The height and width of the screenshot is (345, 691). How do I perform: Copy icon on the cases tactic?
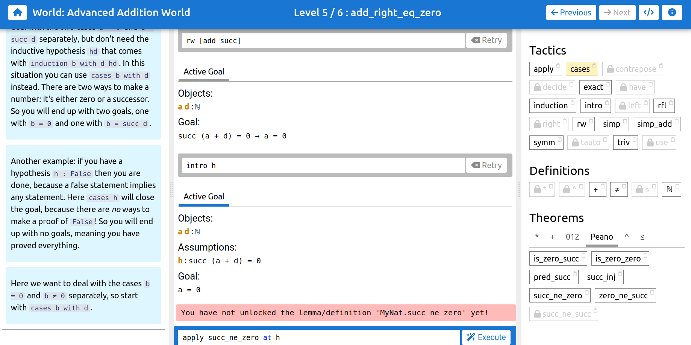[x=594, y=66]
